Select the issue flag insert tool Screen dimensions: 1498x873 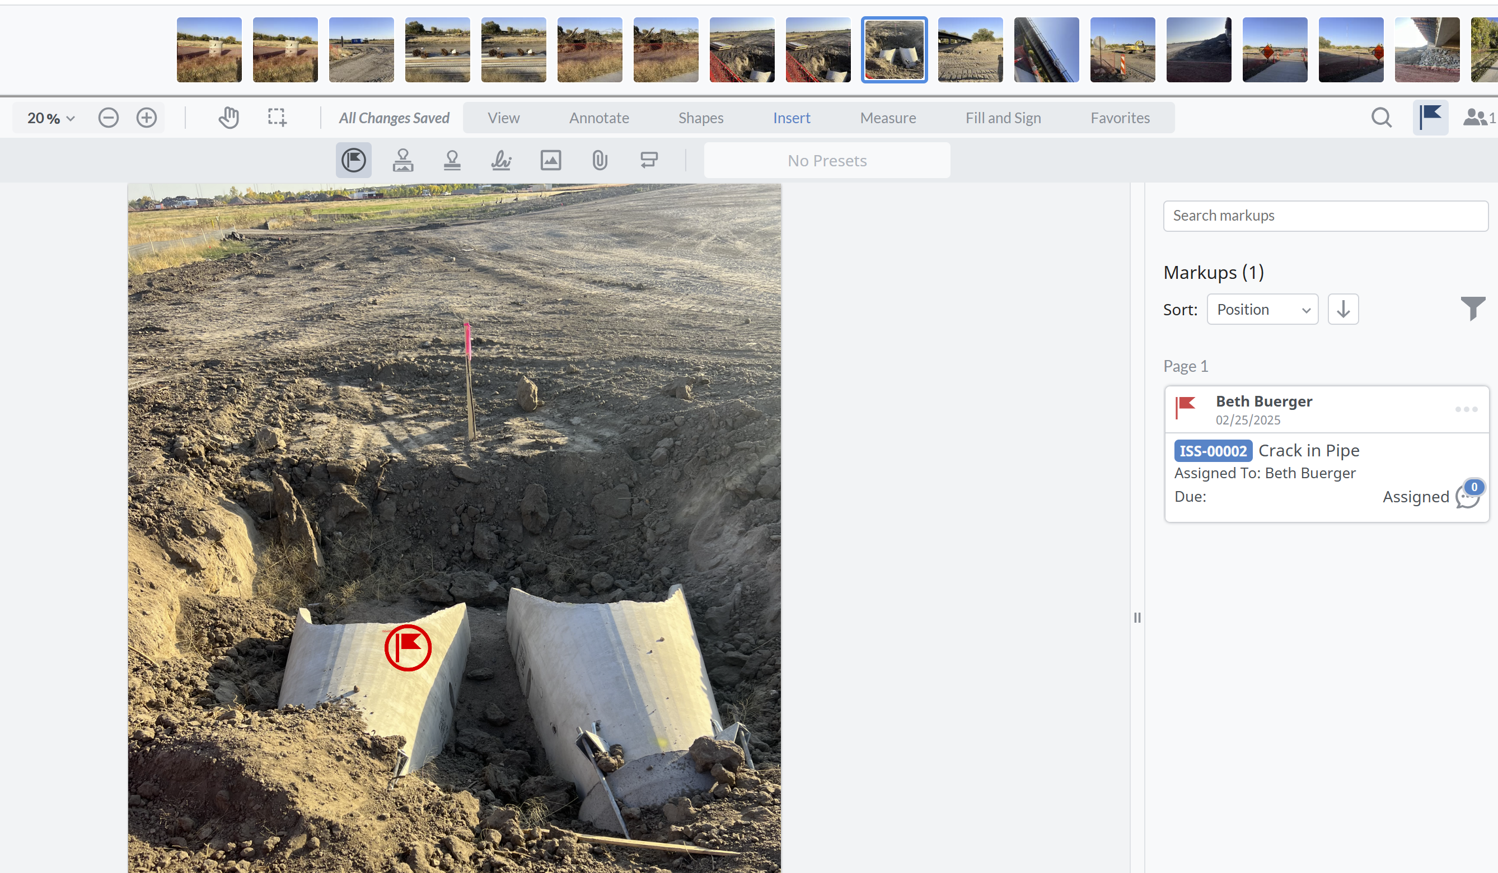click(354, 160)
